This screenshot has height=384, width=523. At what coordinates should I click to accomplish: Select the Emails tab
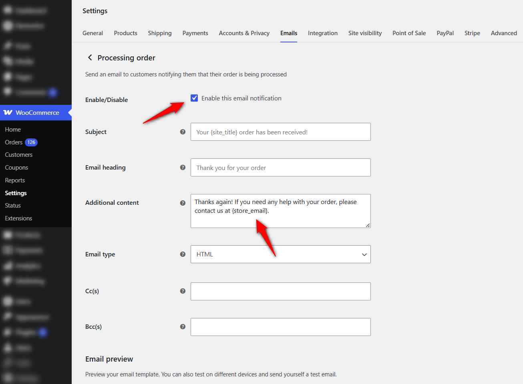coord(289,33)
